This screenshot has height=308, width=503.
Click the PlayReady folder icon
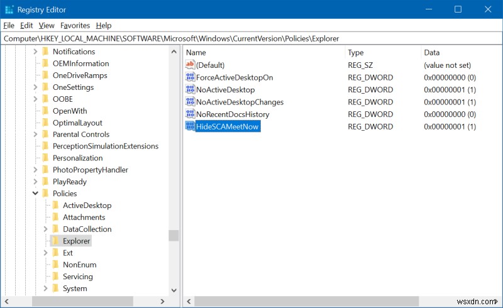pos(45,182)
